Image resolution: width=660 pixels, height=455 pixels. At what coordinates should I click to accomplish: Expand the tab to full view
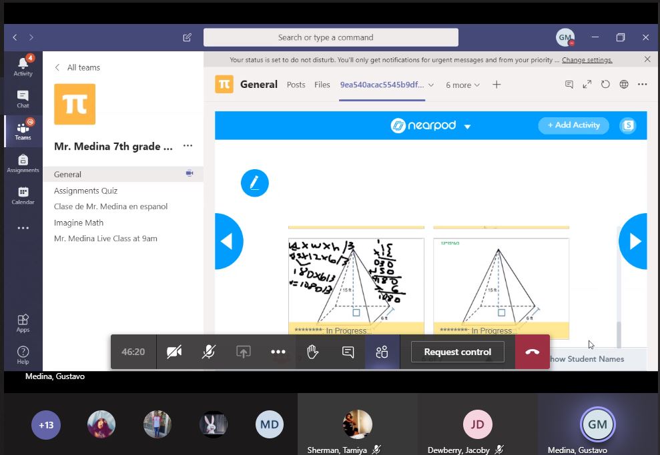587,85
